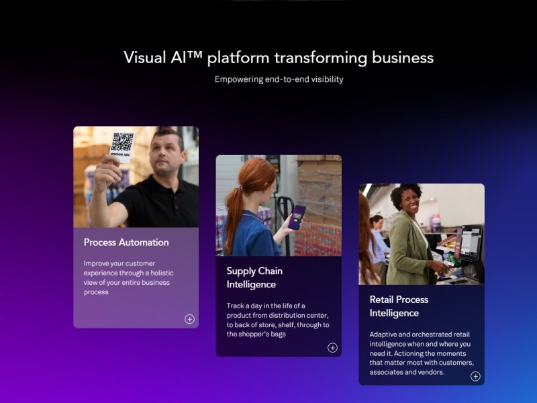Click 'Track a day in the life' description
The height and width of the screenshot is (403, 537).
coord(278,320)
